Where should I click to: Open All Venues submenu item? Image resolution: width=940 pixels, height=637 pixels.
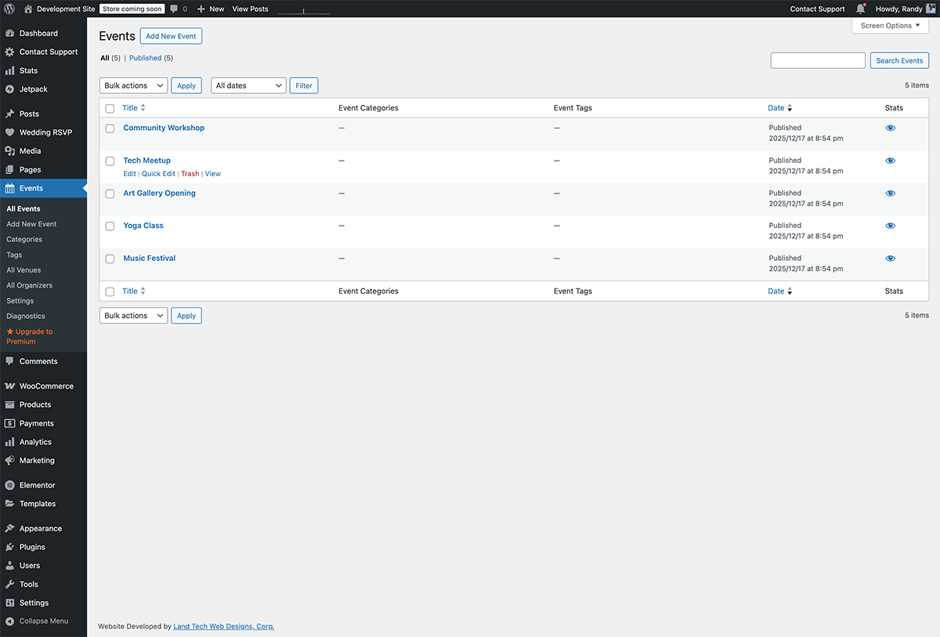(x=23, y=270)
